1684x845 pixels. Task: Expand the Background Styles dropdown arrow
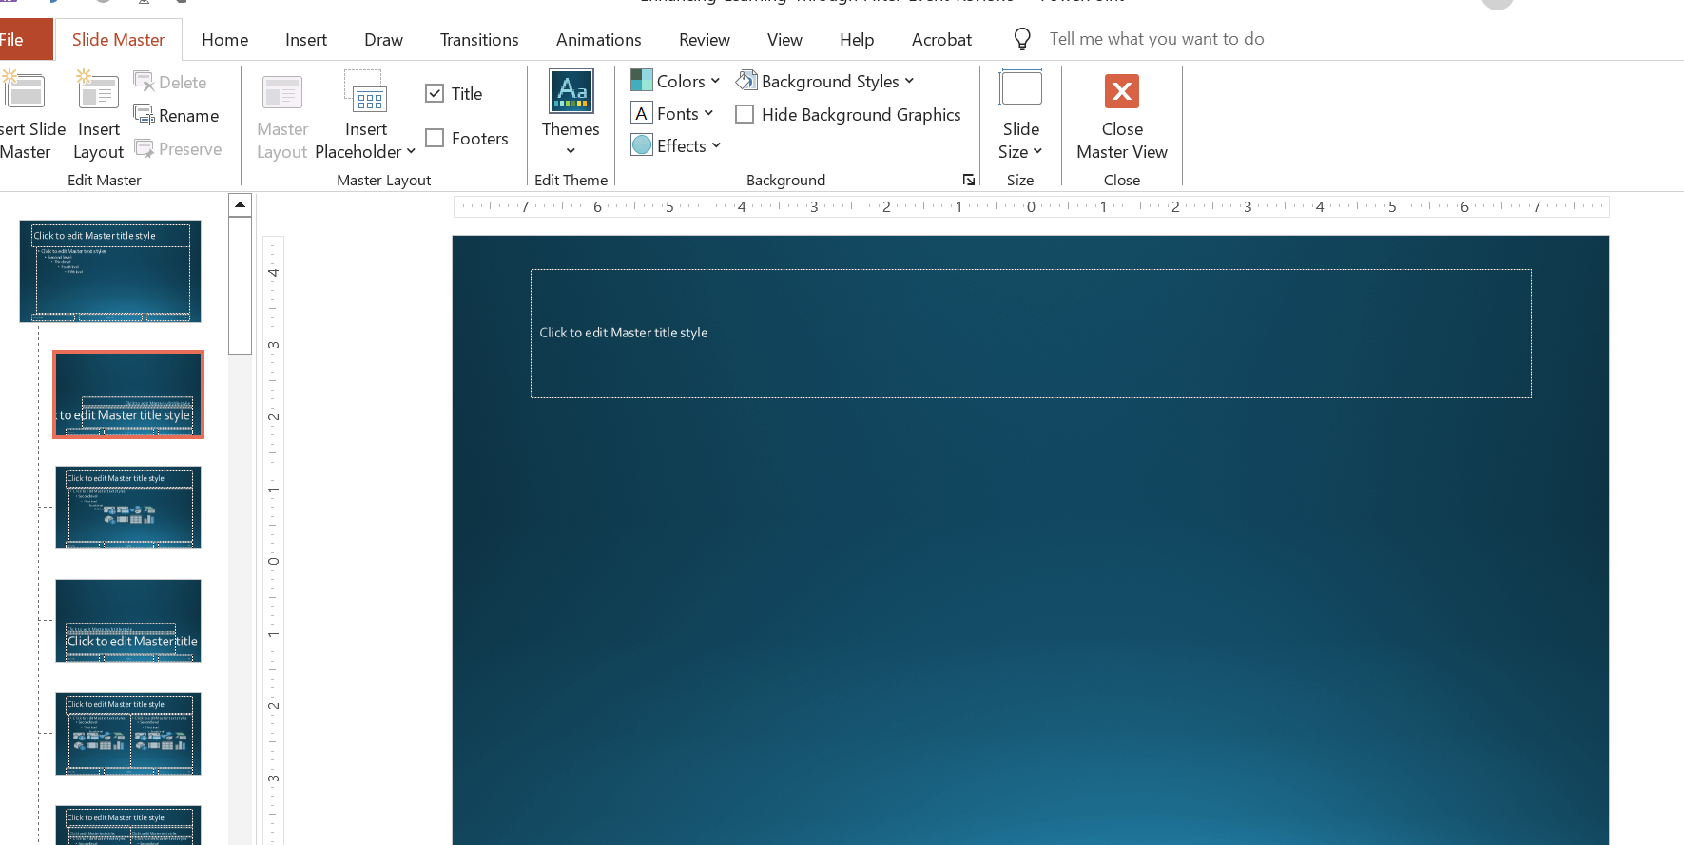point(909,81)
